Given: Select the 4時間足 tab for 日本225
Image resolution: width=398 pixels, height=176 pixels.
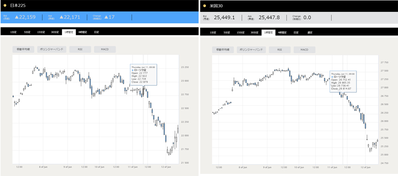Looking at the screenshot, I should (83, 32).
